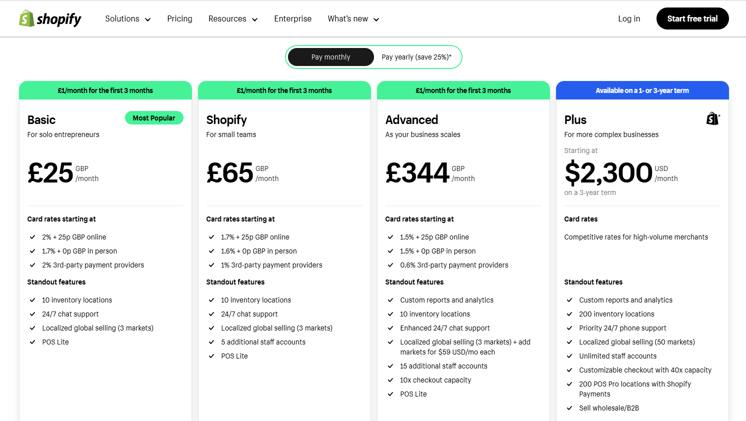Click '1% 3rd-party payment providers' text
The height and width of the screenshot is (421, 746).
[x=271, y=265]
